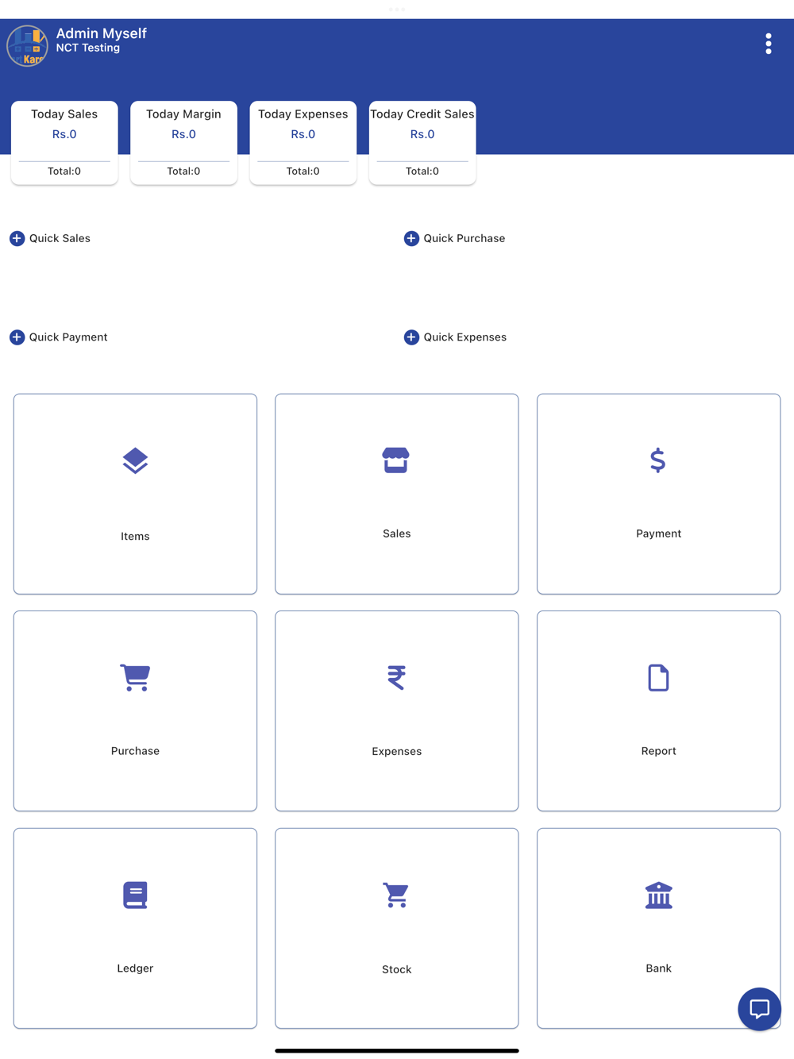Open the Today Expenses summary card
The height and width of the screenshot is (1059, 794).
coord(303,143)
